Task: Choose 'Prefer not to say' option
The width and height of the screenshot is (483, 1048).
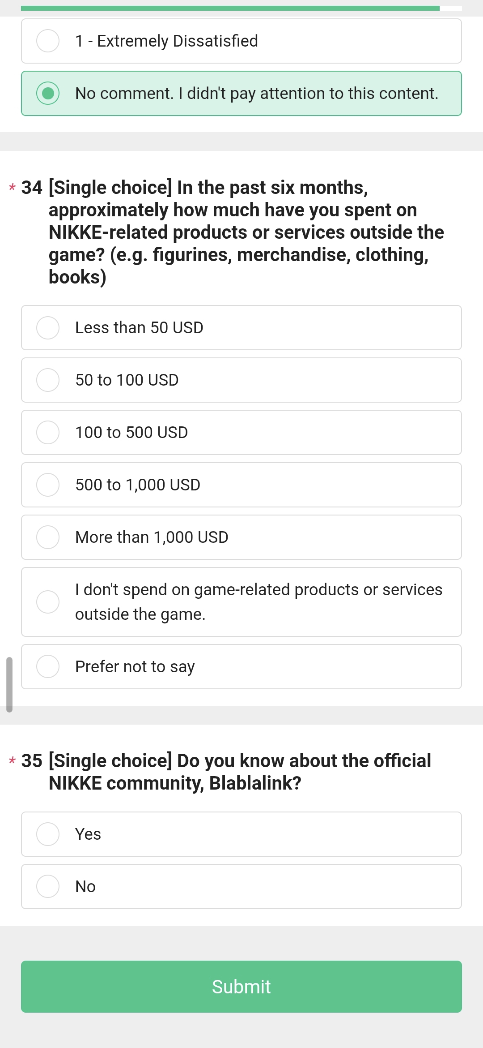Action: click(48, 667)
